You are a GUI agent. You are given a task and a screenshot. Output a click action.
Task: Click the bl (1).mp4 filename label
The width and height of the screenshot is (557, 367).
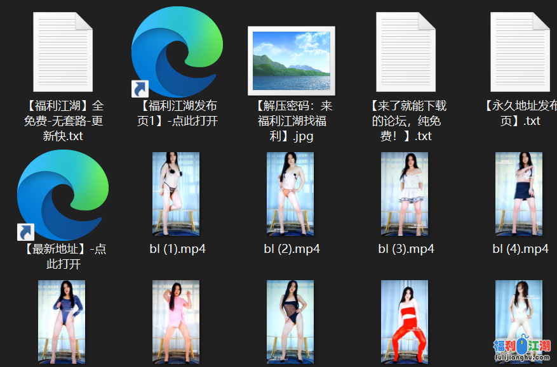tap(177, 249)
